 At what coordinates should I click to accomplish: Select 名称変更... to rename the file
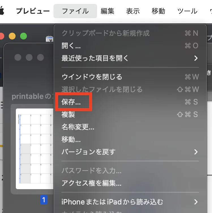coord(78,127)
